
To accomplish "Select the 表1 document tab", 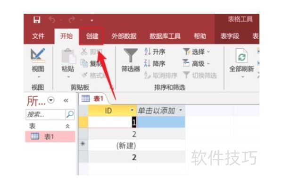I will pyautogui.click(x=93, y=99).
